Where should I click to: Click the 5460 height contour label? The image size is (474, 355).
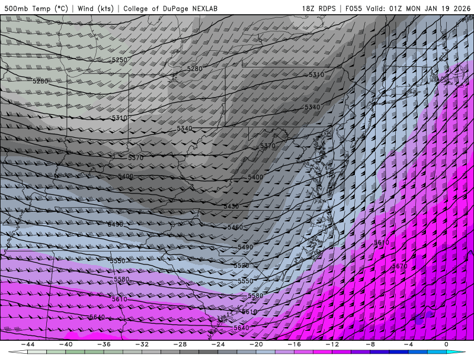pyautogui.click(x=235, y=227)
